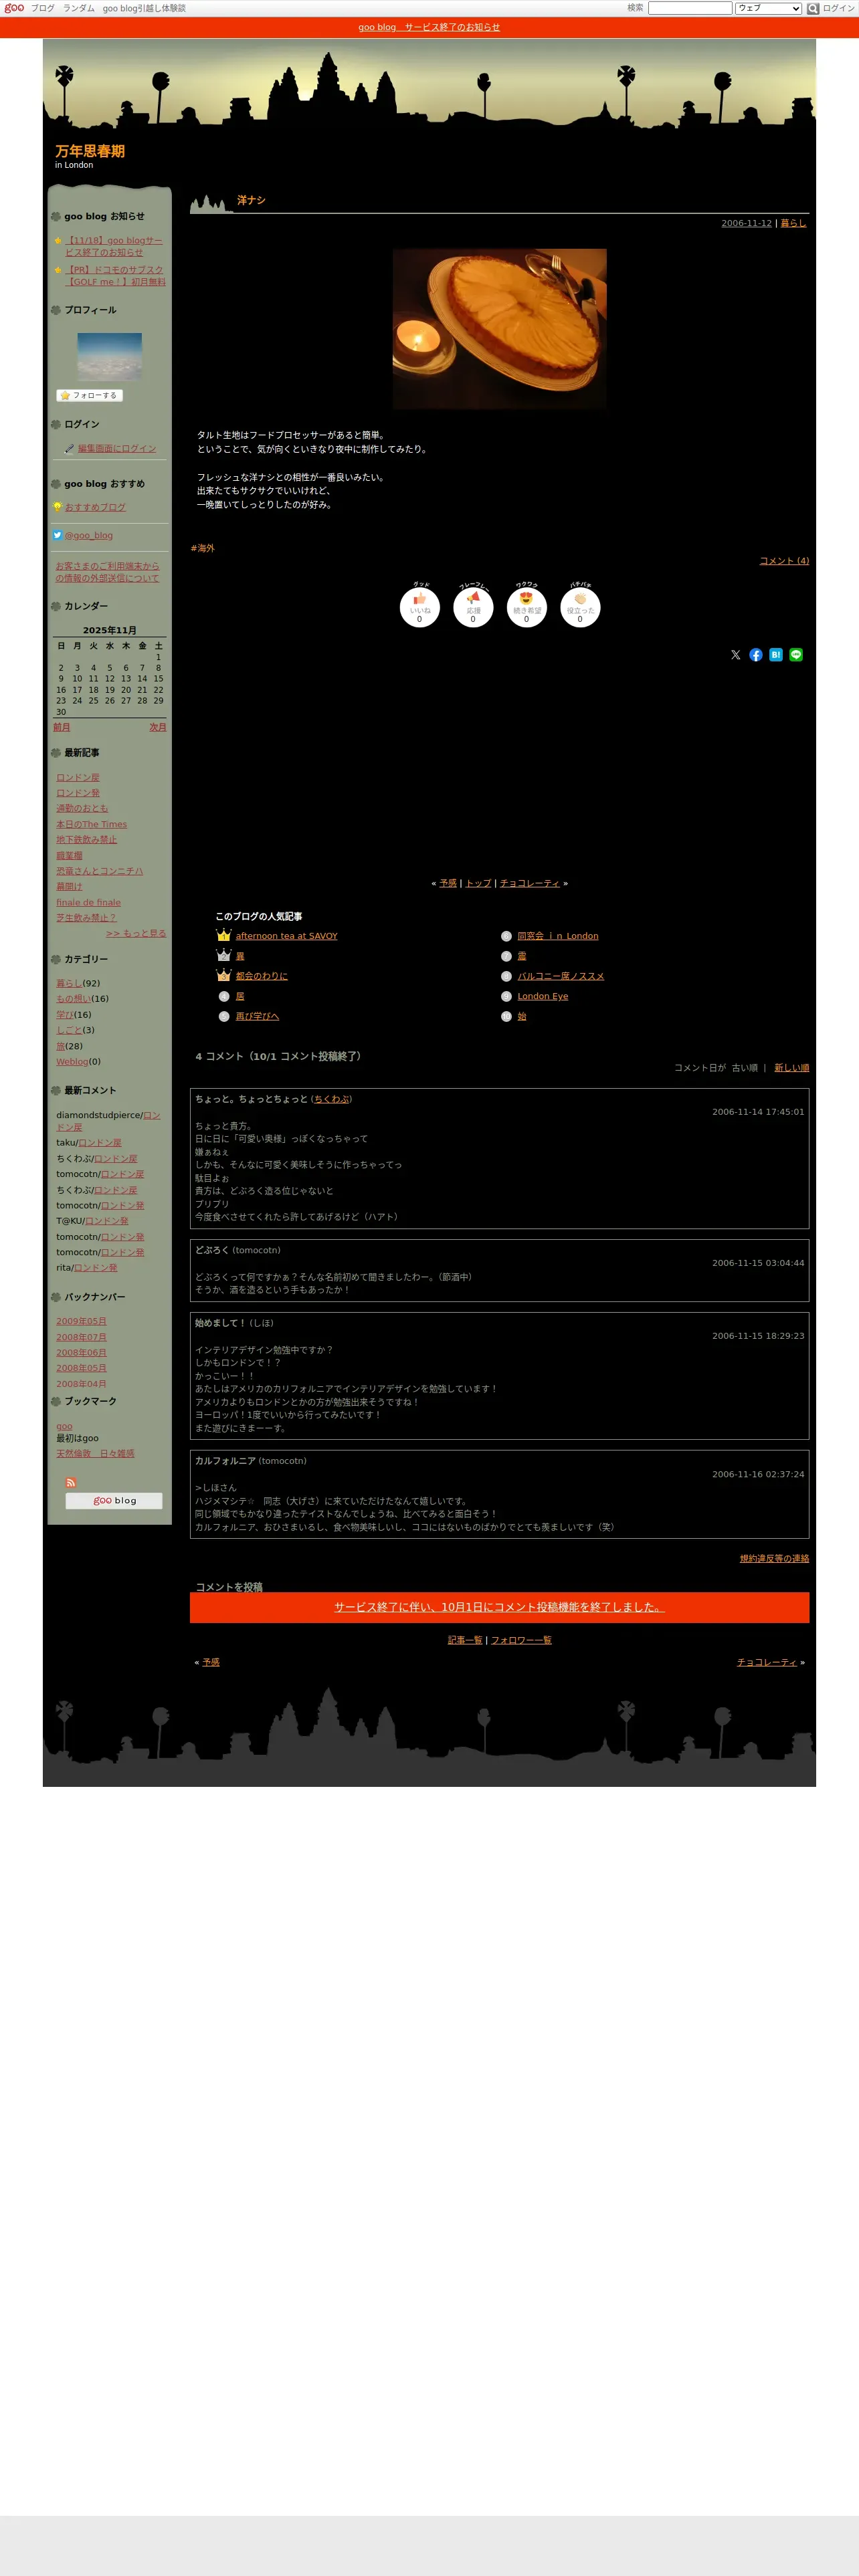859x2576 pixels.
Task: Open the 暮らし category tag of post
Action: (793, 223)
